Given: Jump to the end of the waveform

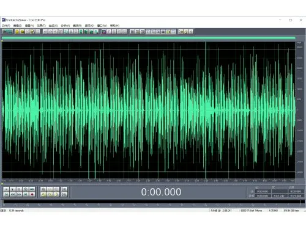Looking at the screenshot, I should (26, 194).
